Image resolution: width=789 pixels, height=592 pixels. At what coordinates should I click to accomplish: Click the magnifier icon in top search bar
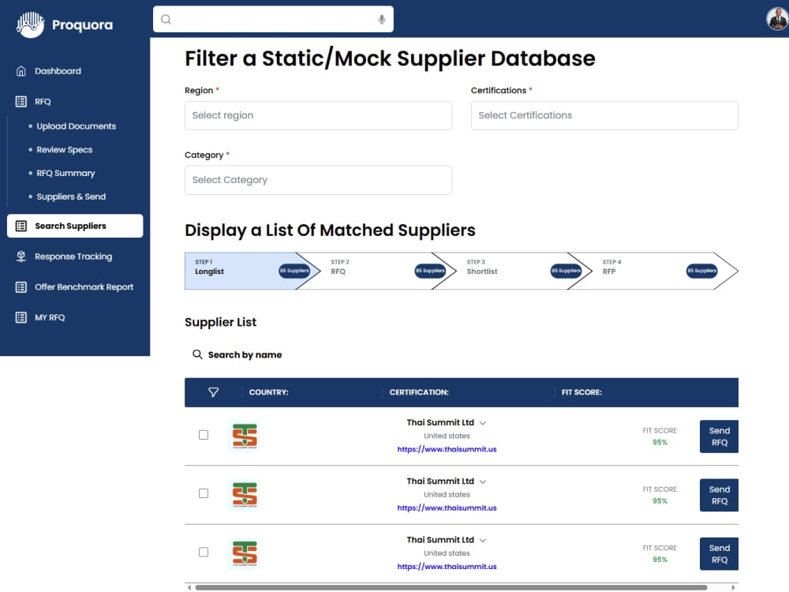click(x=166, y=20)
